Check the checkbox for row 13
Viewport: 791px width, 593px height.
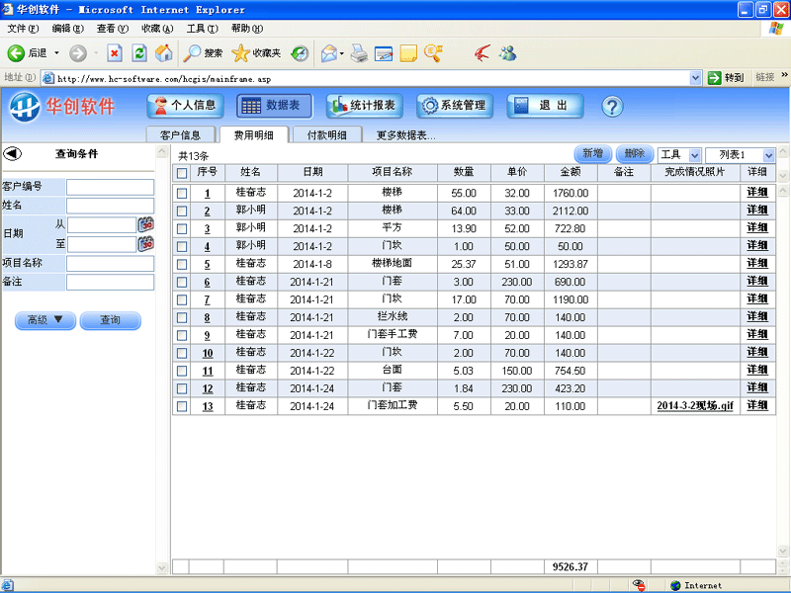pos(181,406)
